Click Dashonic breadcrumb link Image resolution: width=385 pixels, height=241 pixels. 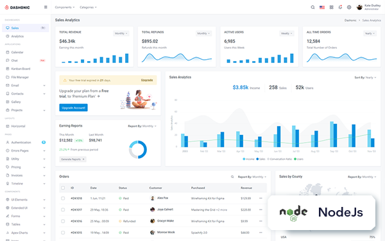[350, 20]
